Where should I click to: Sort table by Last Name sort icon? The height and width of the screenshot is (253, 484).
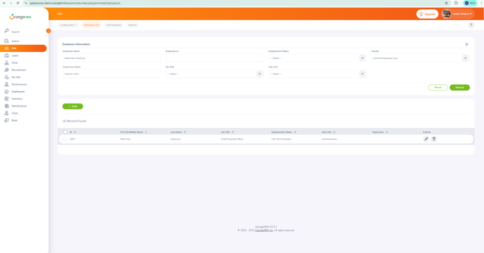coord(185,132)
